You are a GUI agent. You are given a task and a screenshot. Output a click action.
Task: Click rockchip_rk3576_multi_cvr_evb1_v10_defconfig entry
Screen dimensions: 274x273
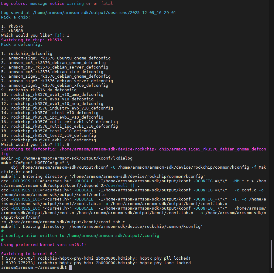click(x=64, y=122)
